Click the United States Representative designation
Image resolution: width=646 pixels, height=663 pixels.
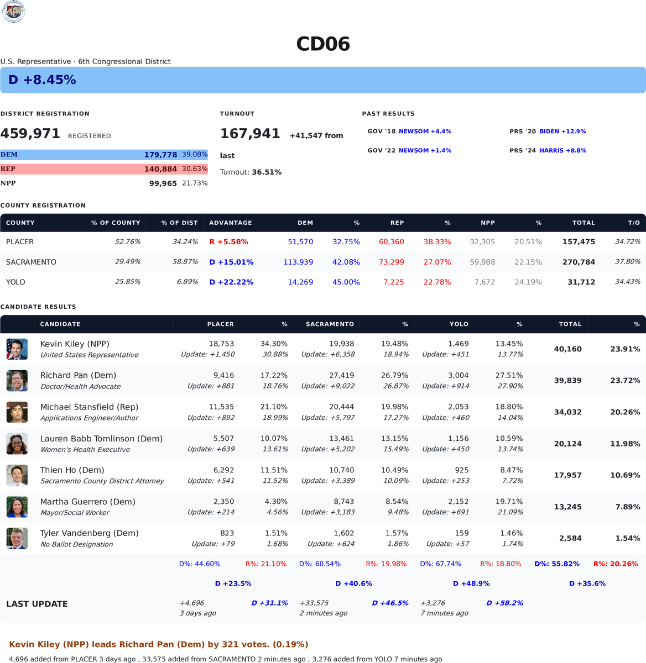[90, 355]
